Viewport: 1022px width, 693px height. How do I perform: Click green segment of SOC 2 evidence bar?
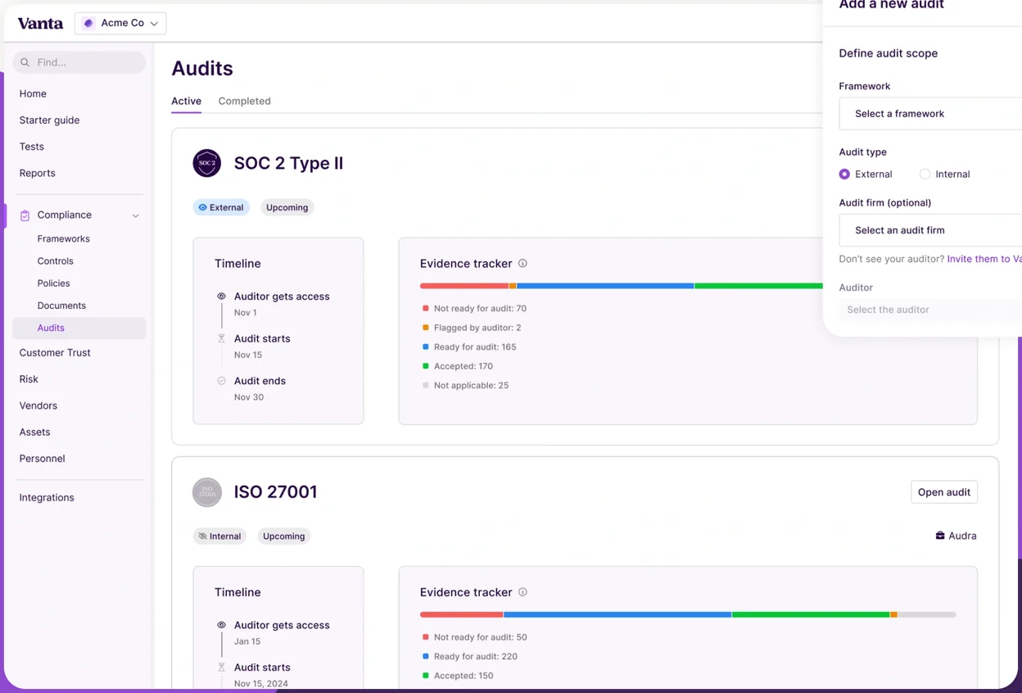(758, 286)
